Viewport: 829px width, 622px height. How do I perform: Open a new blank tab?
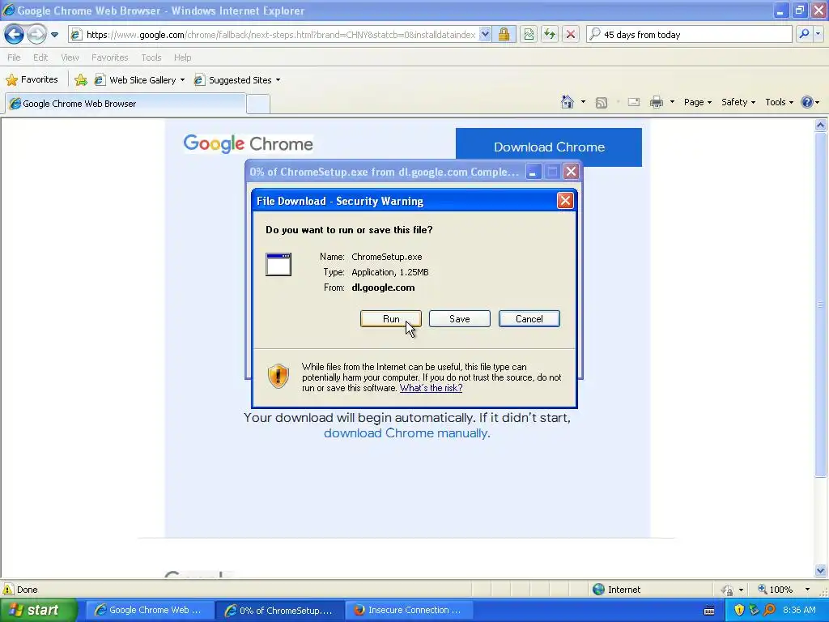[258, 104]
